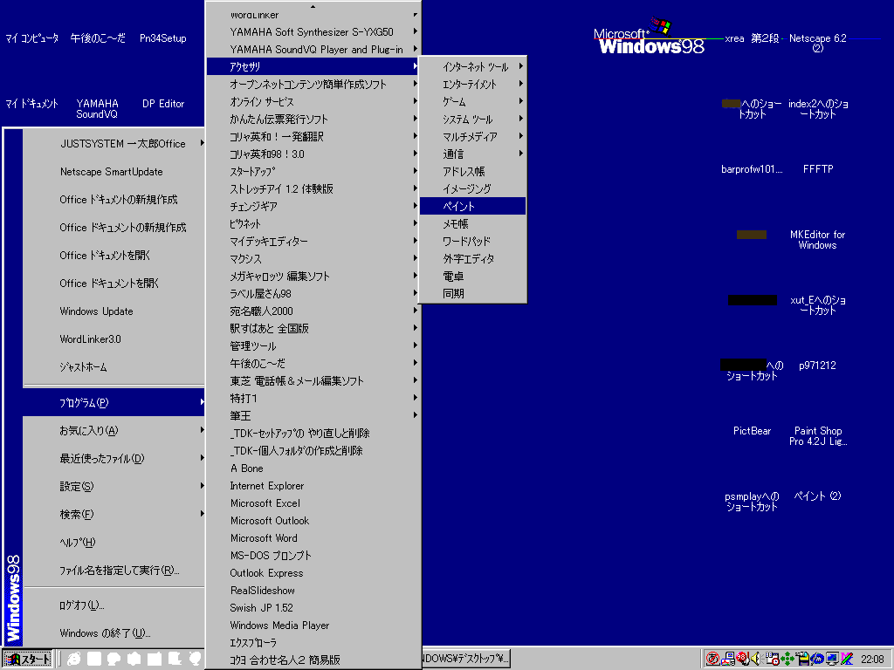Expand the システム ツール submenu
Viewport: 894px width, 670px height.
[x=472, y=119]
